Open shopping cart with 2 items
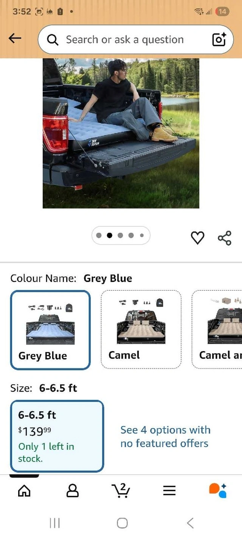Image resolution: width=242 pixels, height=539 pixels. click(121, 490)
